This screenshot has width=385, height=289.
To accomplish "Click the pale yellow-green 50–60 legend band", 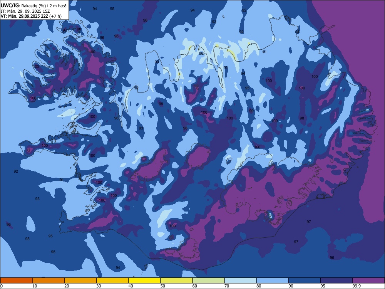I will [176, 281].
